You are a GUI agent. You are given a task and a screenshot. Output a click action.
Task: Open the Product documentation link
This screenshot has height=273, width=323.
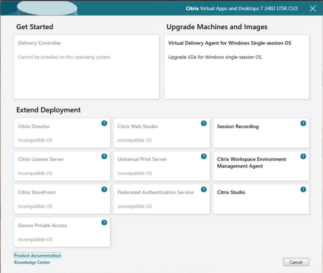pos(37,255)
